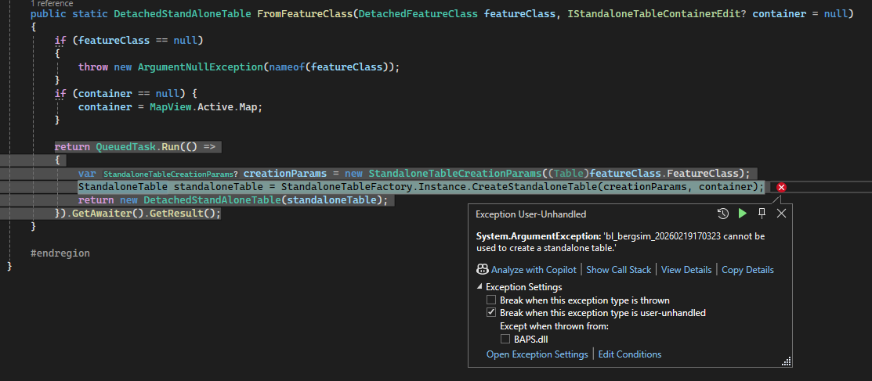Click Analyze with Copilot link
Viewport: 872px width, 381px height.
[534, 269]
